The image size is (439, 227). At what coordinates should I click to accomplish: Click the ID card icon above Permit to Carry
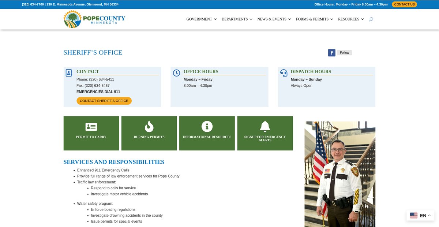[x=91, y=127]
